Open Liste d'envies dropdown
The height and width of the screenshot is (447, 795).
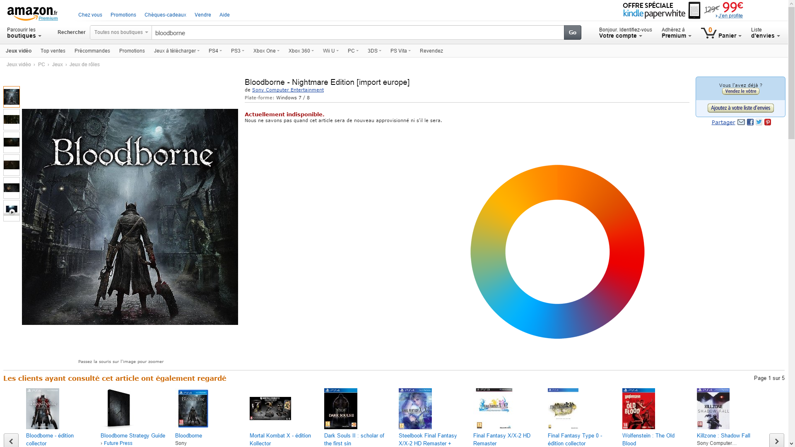(765, 33)
